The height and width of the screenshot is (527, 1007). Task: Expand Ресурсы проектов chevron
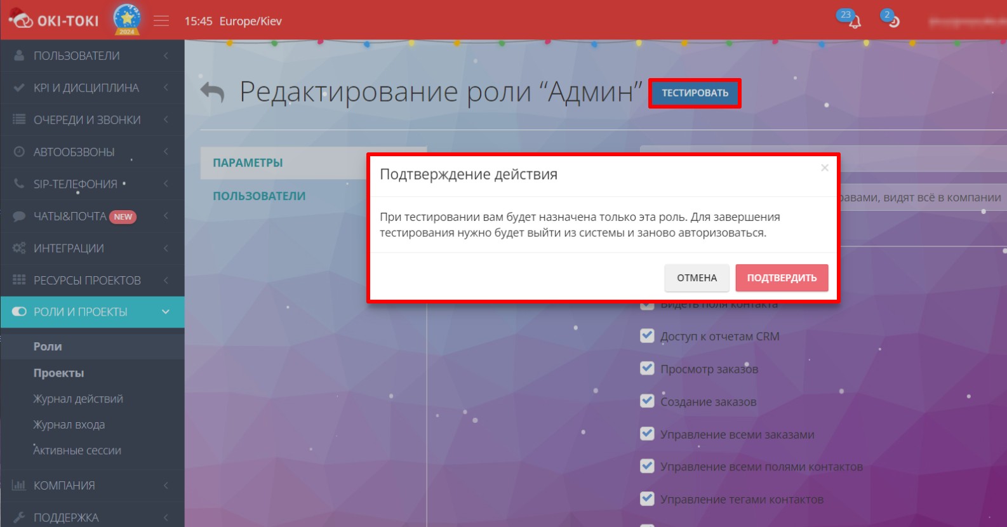coord(166,280)
